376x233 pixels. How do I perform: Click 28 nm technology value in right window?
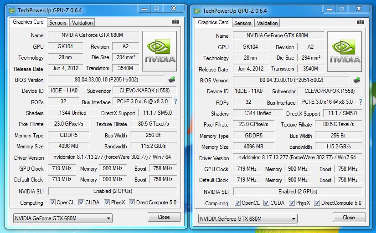coord(250,58)
